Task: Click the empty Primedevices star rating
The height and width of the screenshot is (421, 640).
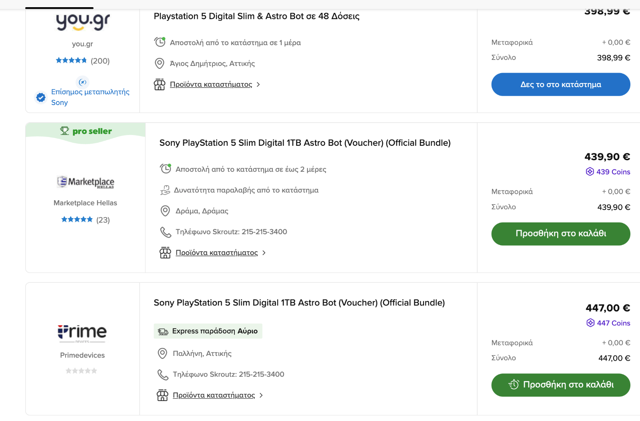Action: 81,371
